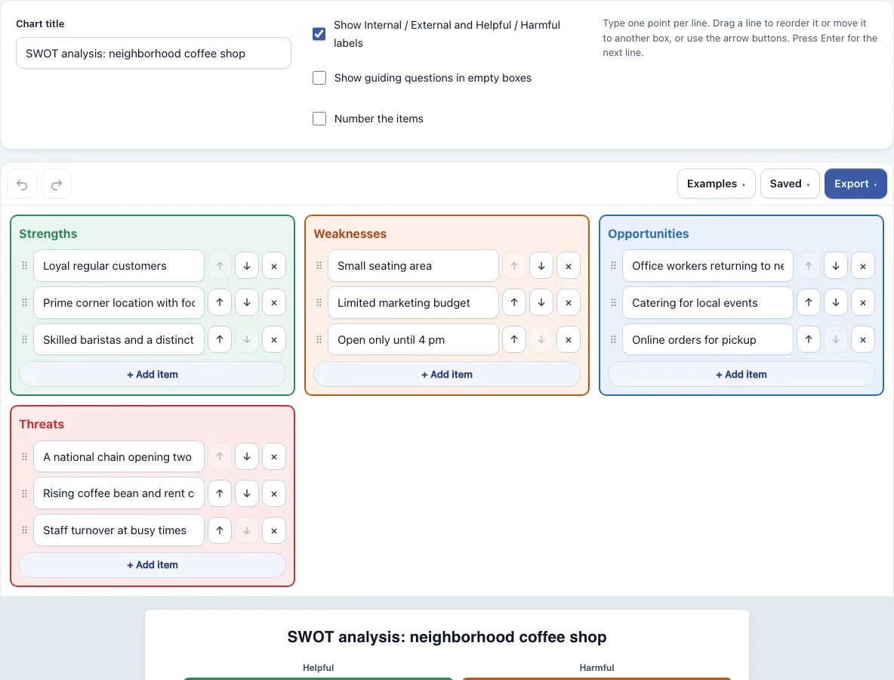Edit 'Skilled baristas and a distinct' field
Screen dimensions: 894x680
coord(119,339)
